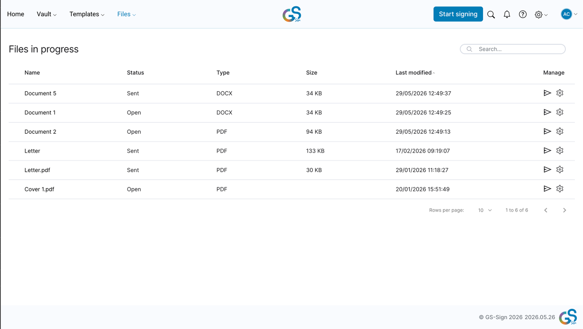The height and width of the screenshot is (329, 583).
Task: Open the AC user avatar menu
Action: 569,14
